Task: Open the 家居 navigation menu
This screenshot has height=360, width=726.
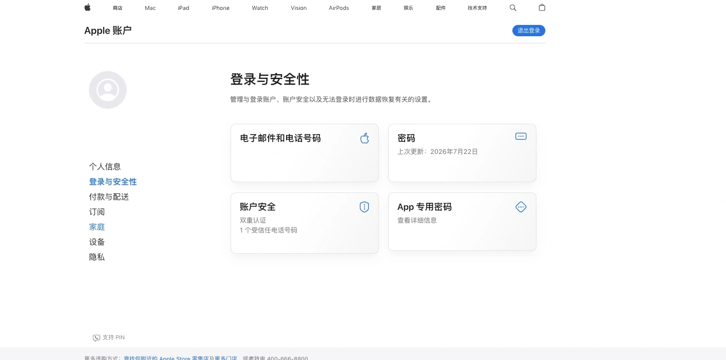Action: click(376, 8)
